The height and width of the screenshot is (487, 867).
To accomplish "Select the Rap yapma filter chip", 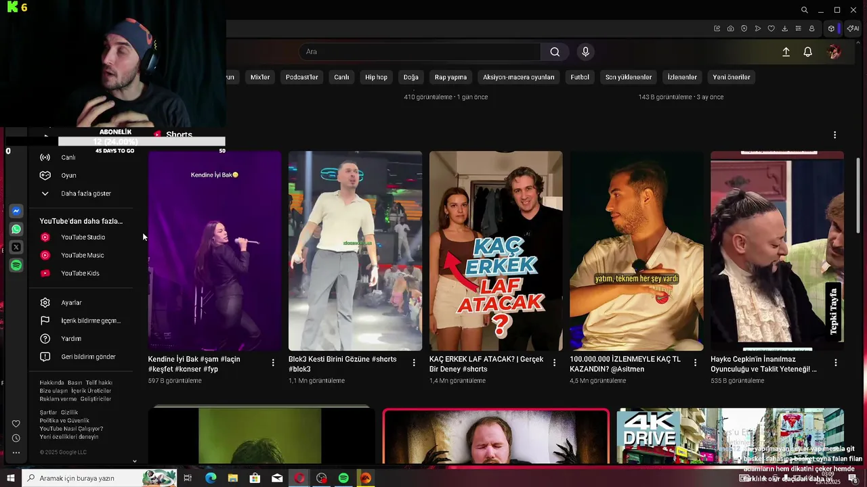I will click(451, 77).
